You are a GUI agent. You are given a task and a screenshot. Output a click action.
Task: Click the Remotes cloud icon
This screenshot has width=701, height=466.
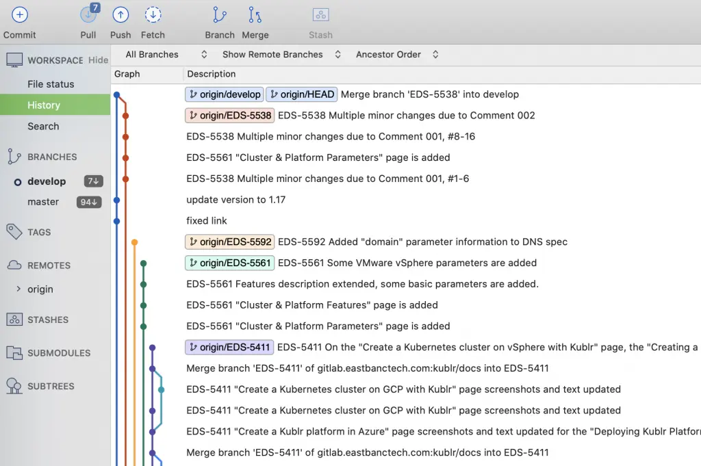[x=14, y=266]
